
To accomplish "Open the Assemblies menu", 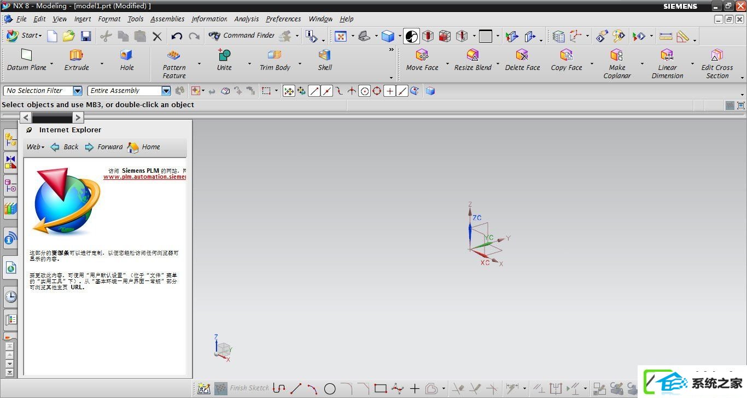I will click(x=167, y=19).
